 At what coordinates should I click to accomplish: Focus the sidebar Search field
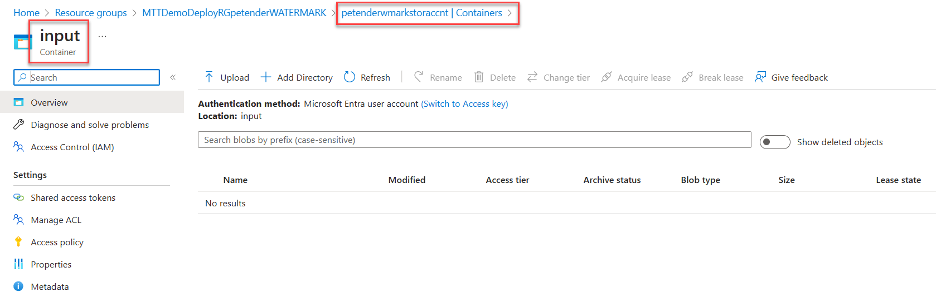tap(86, 77)
